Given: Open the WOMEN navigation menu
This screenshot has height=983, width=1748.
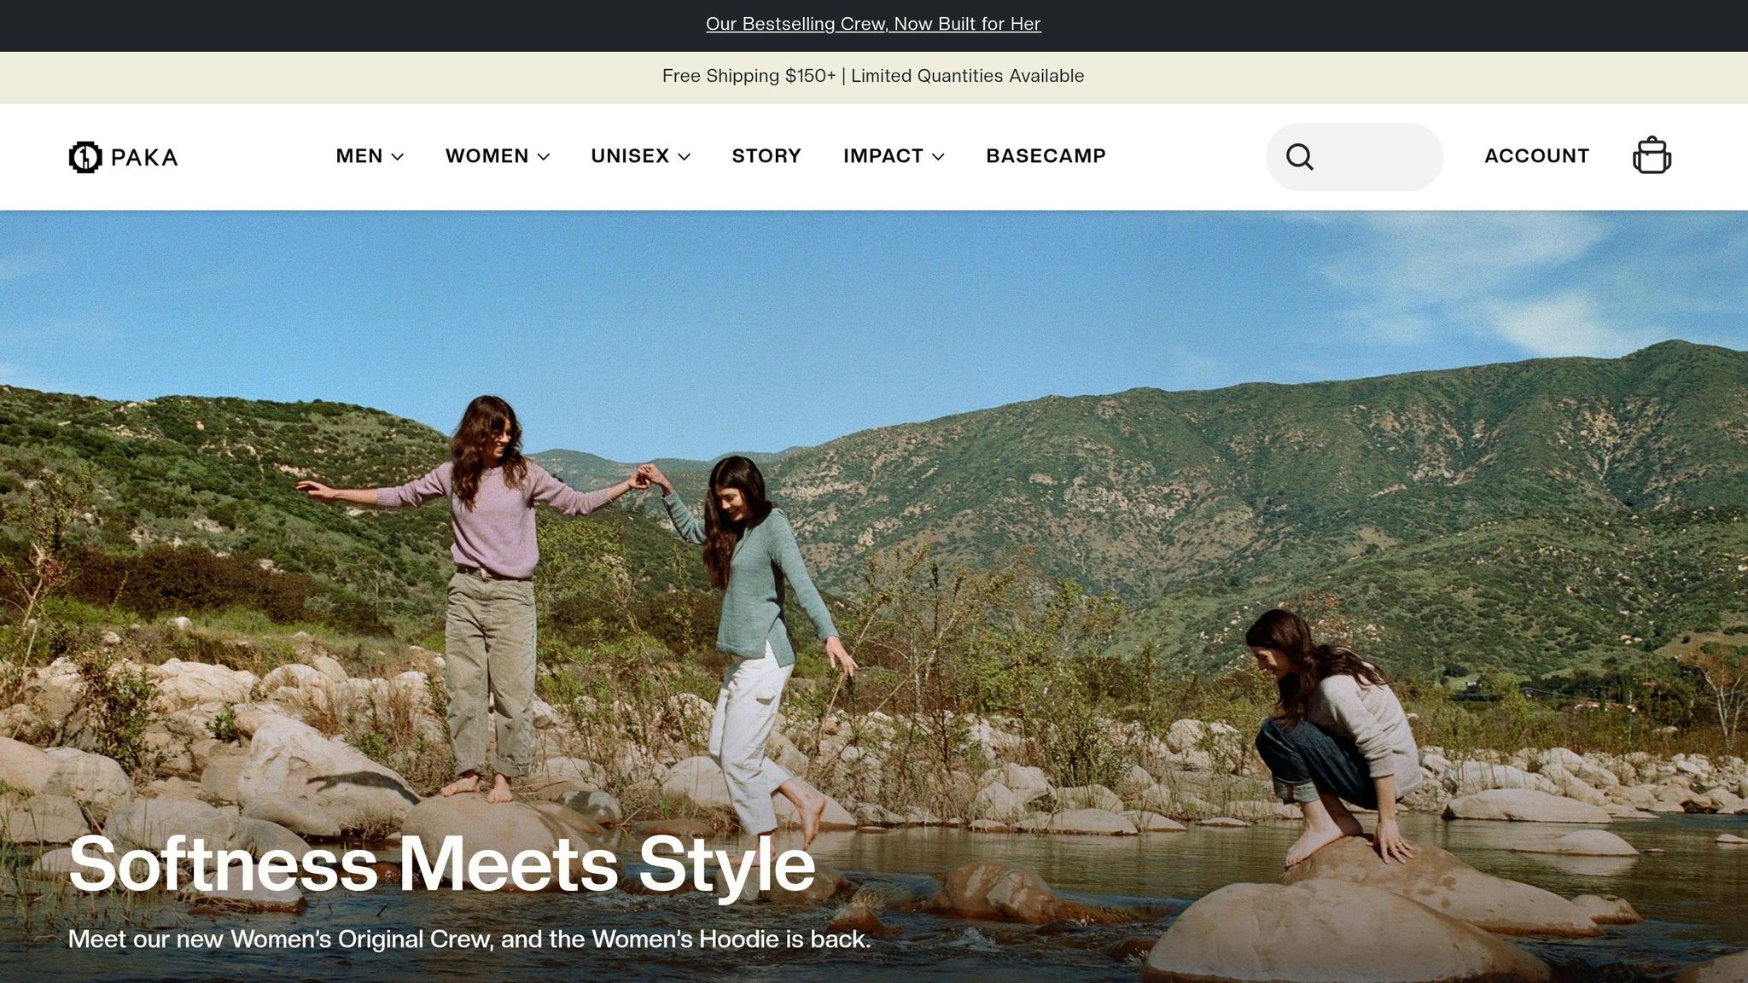Looking at the screenshot, I should [487, 156].
